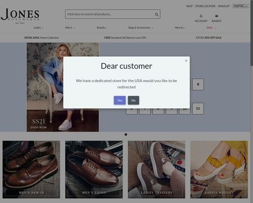Open Men's New In tile
Image resolution: width=253 pixels, height=203 pixels.
point(31,170)
